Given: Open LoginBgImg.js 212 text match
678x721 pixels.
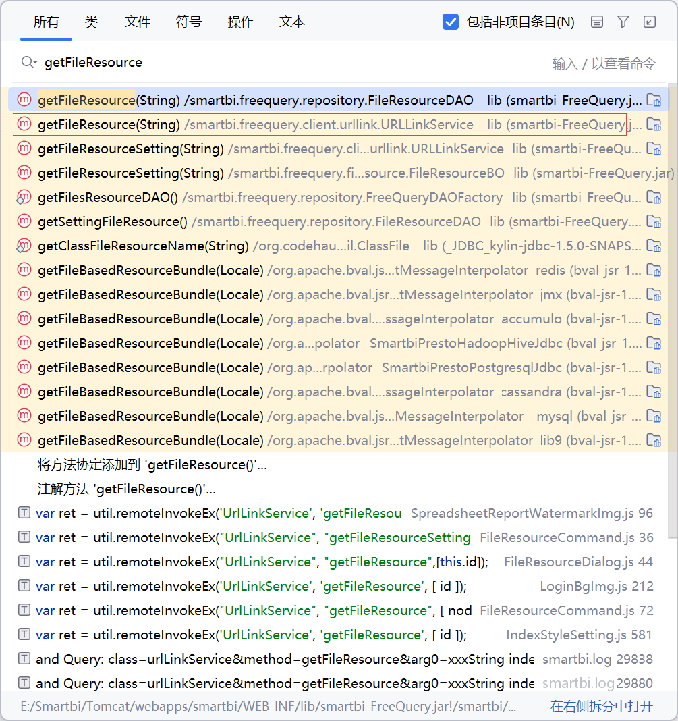Looking at the screenshot, I should pos(337,586).
